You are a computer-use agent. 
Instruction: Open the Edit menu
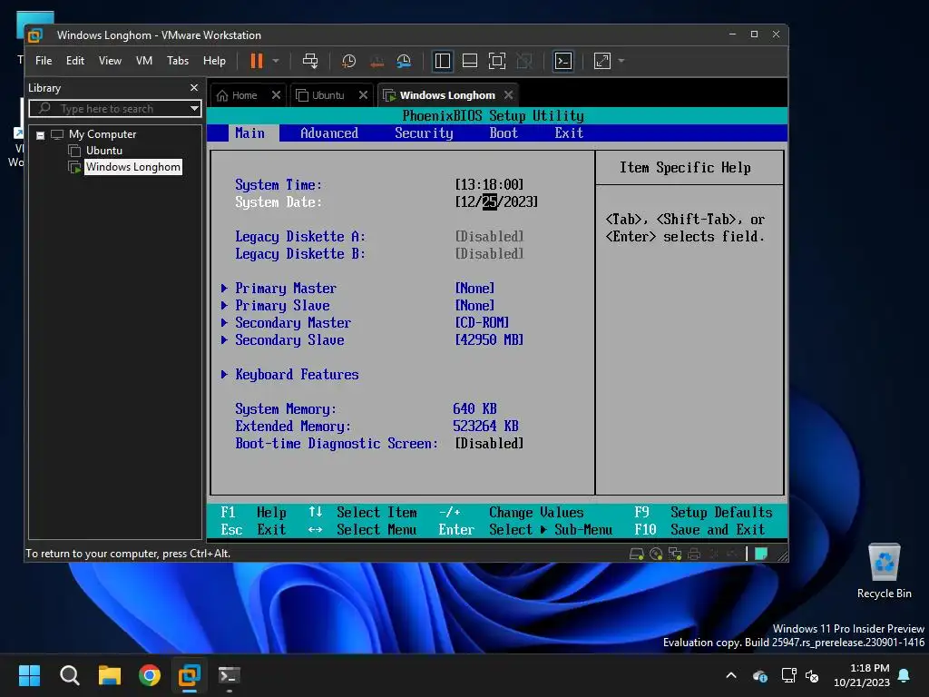74,61
